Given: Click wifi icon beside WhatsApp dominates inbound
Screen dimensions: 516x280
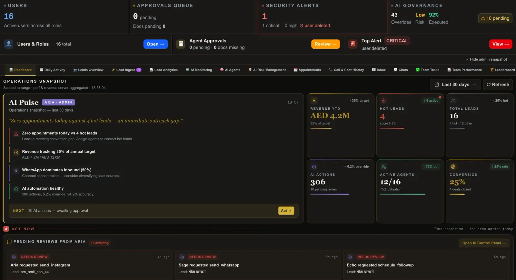Looking at the screenshot, I should (x=16, y=171).
